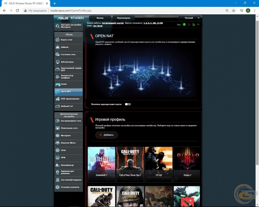Select Call of Duty Advanced Warfare tile

(x=101, y=197)
